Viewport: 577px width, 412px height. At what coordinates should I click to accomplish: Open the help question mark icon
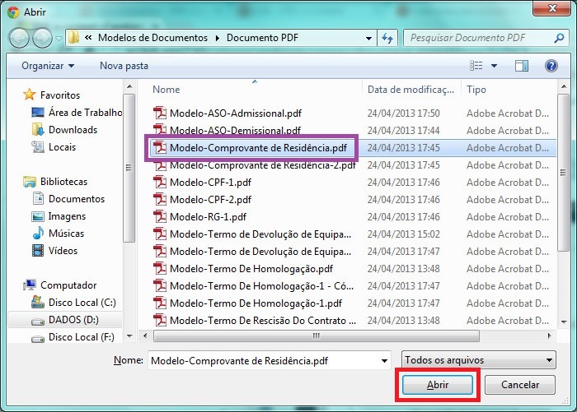pos(551,65)
